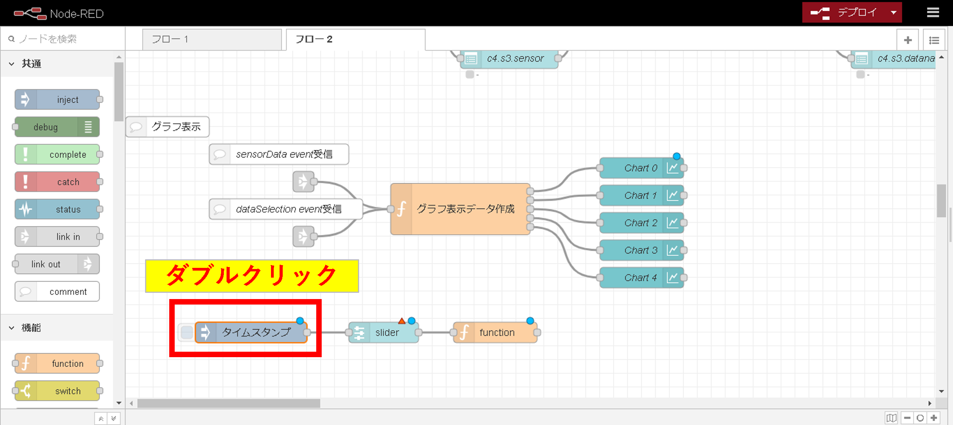Image resolution: width=953 pixels, height=425 pixels.
Task: Select the dataSelection event受信 comment node
Action: (286, 209)
